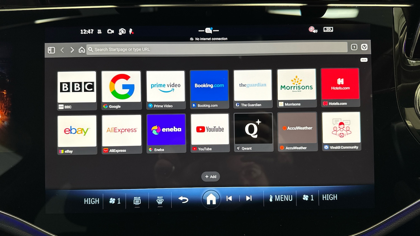Open the Vivaldi menu icon
Viewport: 420px width, 236px height.
click(x=364, y=47)
